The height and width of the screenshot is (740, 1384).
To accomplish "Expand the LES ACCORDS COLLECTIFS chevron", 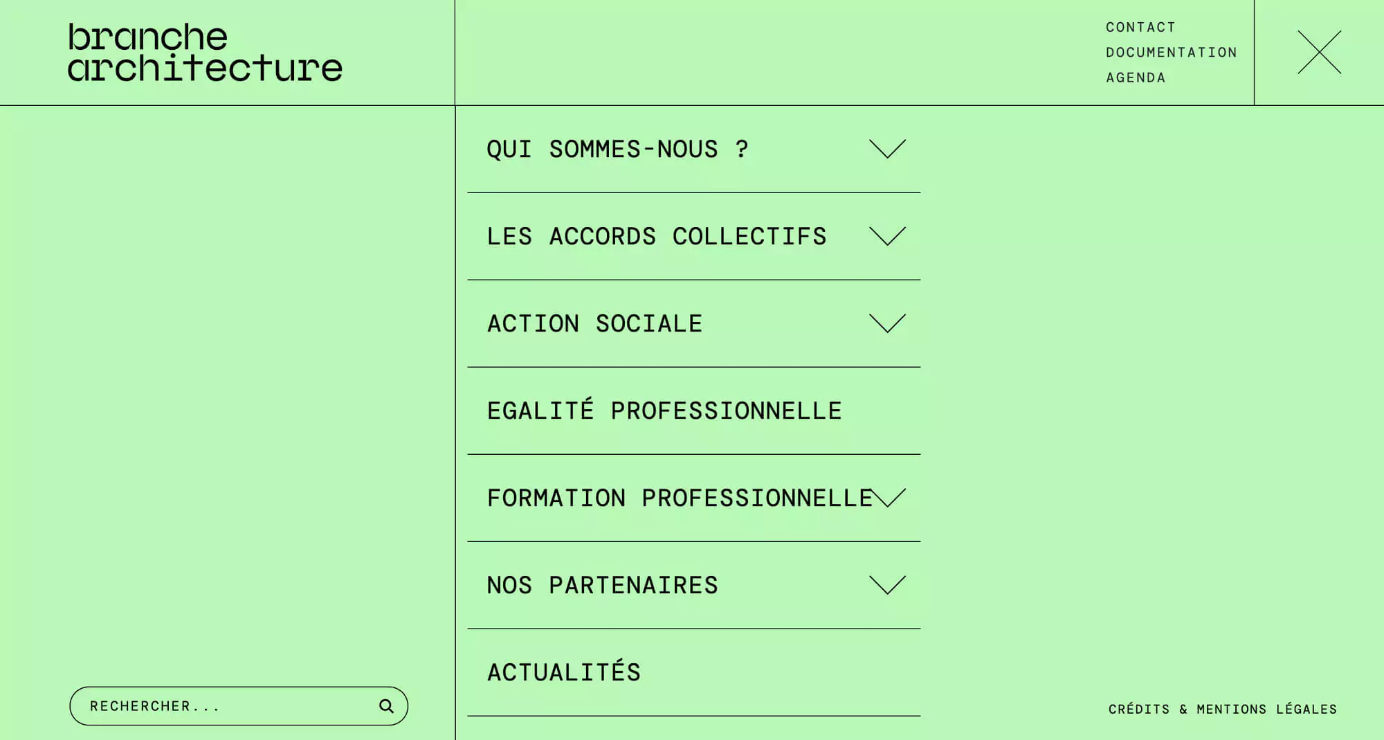I will click(x=888, y=236).
